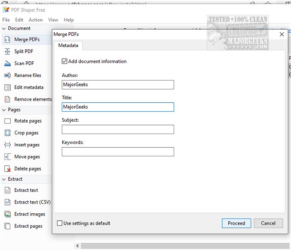Choose Extract pages label

click(x=28, y=226)
